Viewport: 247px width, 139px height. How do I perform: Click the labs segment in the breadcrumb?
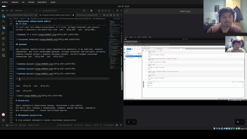(x=10, y=19)
